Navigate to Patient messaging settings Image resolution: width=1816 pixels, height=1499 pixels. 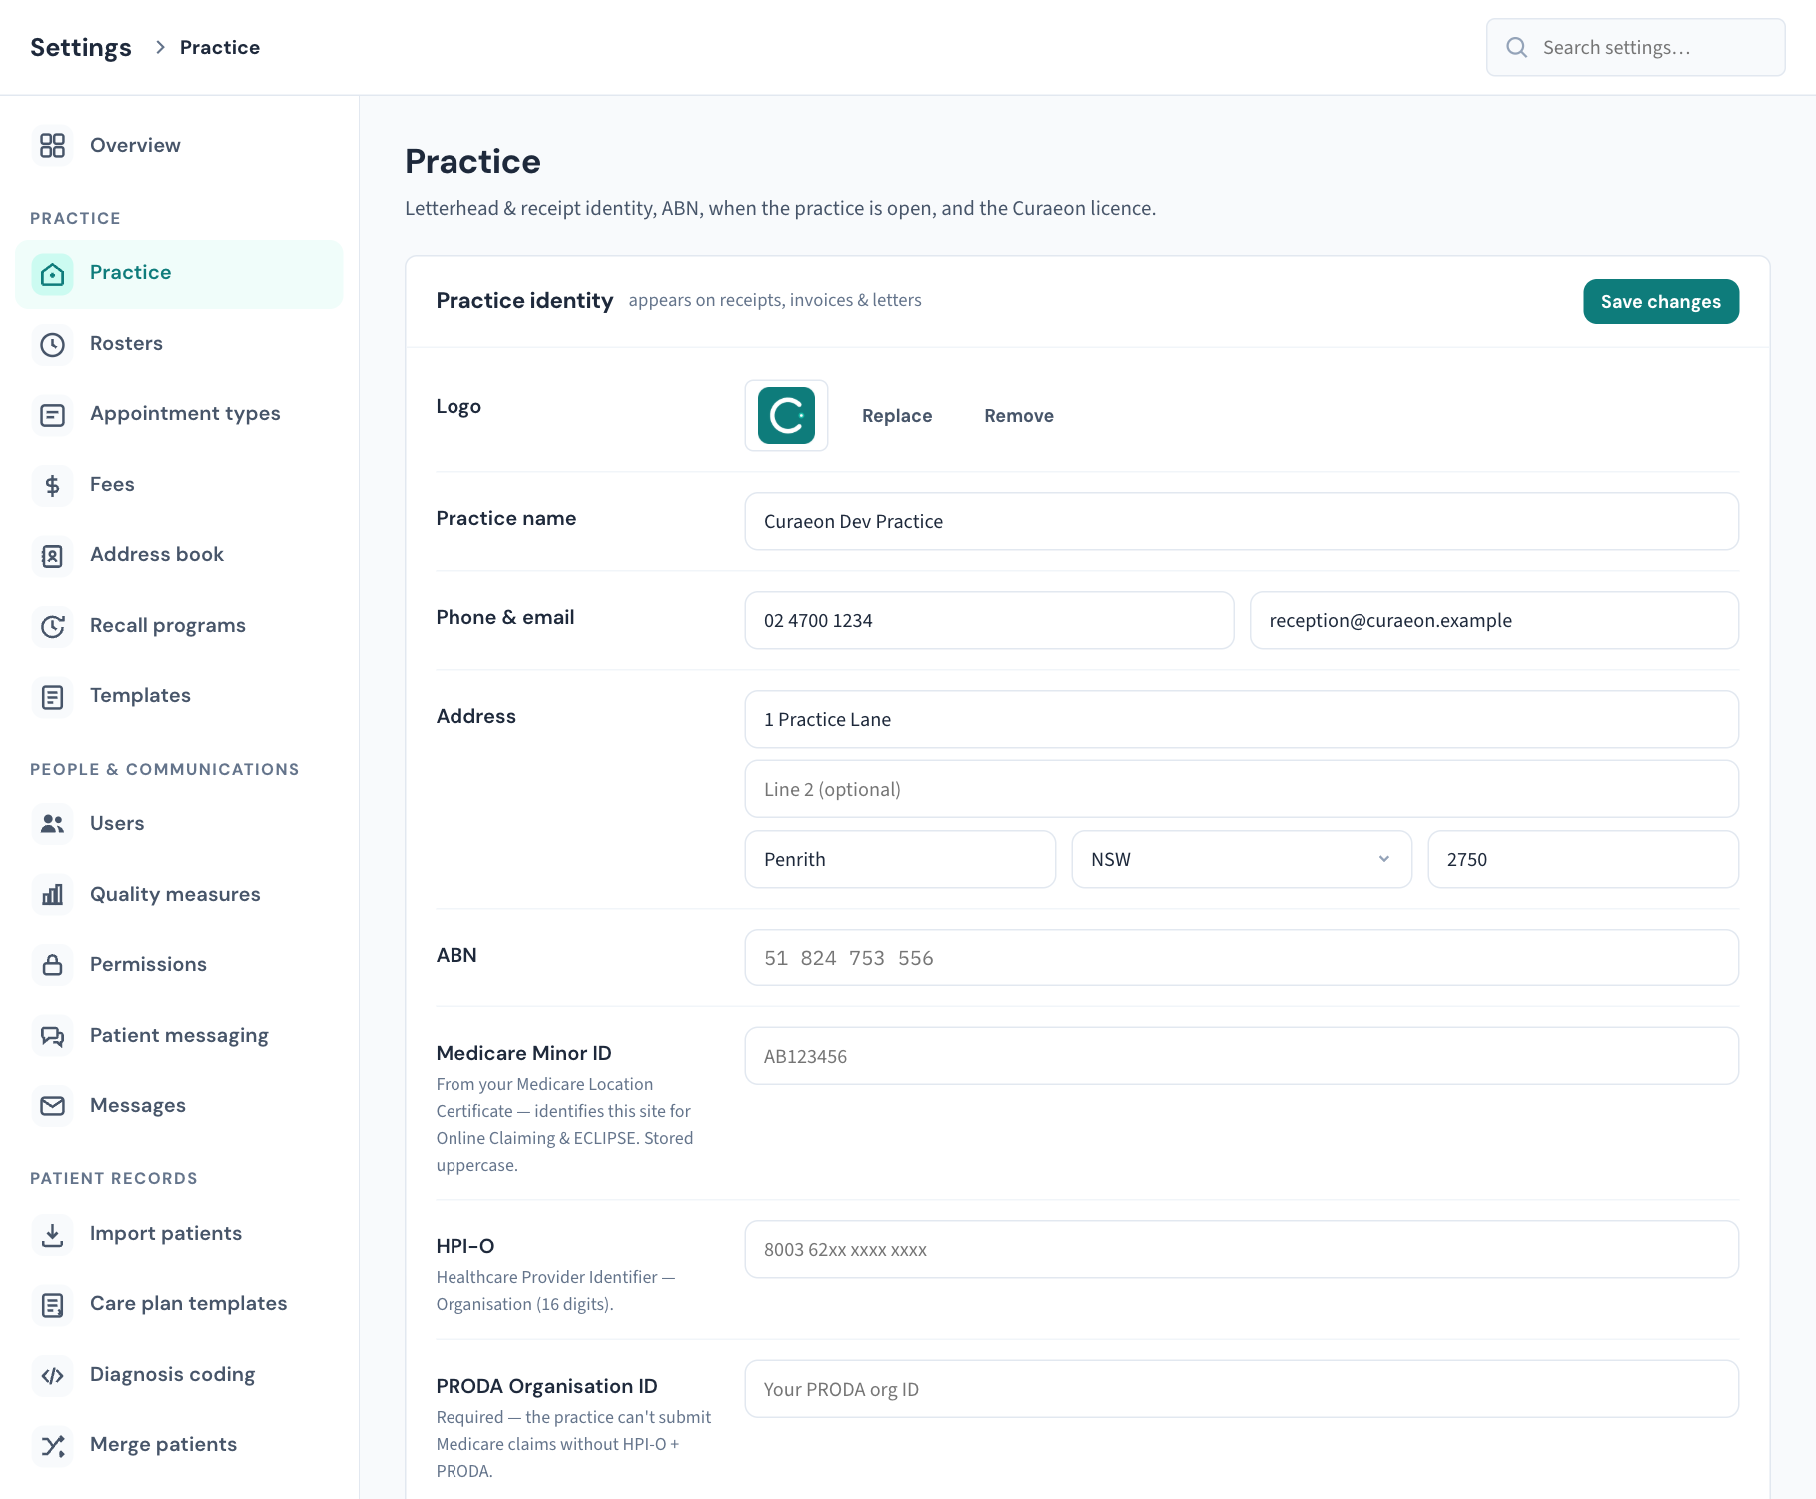[x=179, y=1036]
